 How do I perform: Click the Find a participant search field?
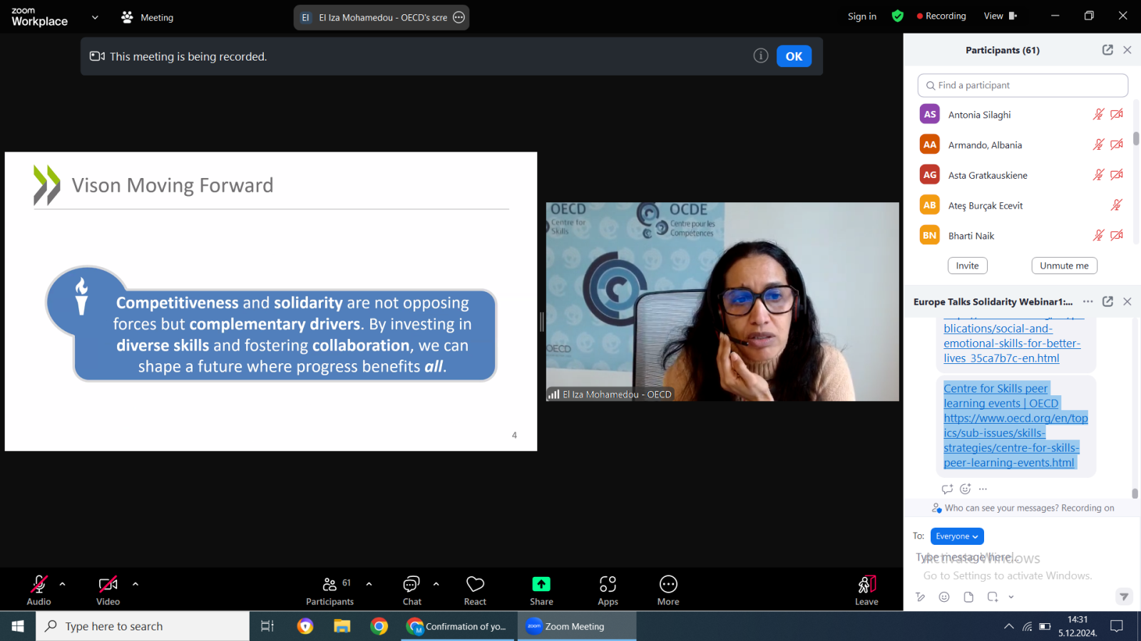(1023, 85)
